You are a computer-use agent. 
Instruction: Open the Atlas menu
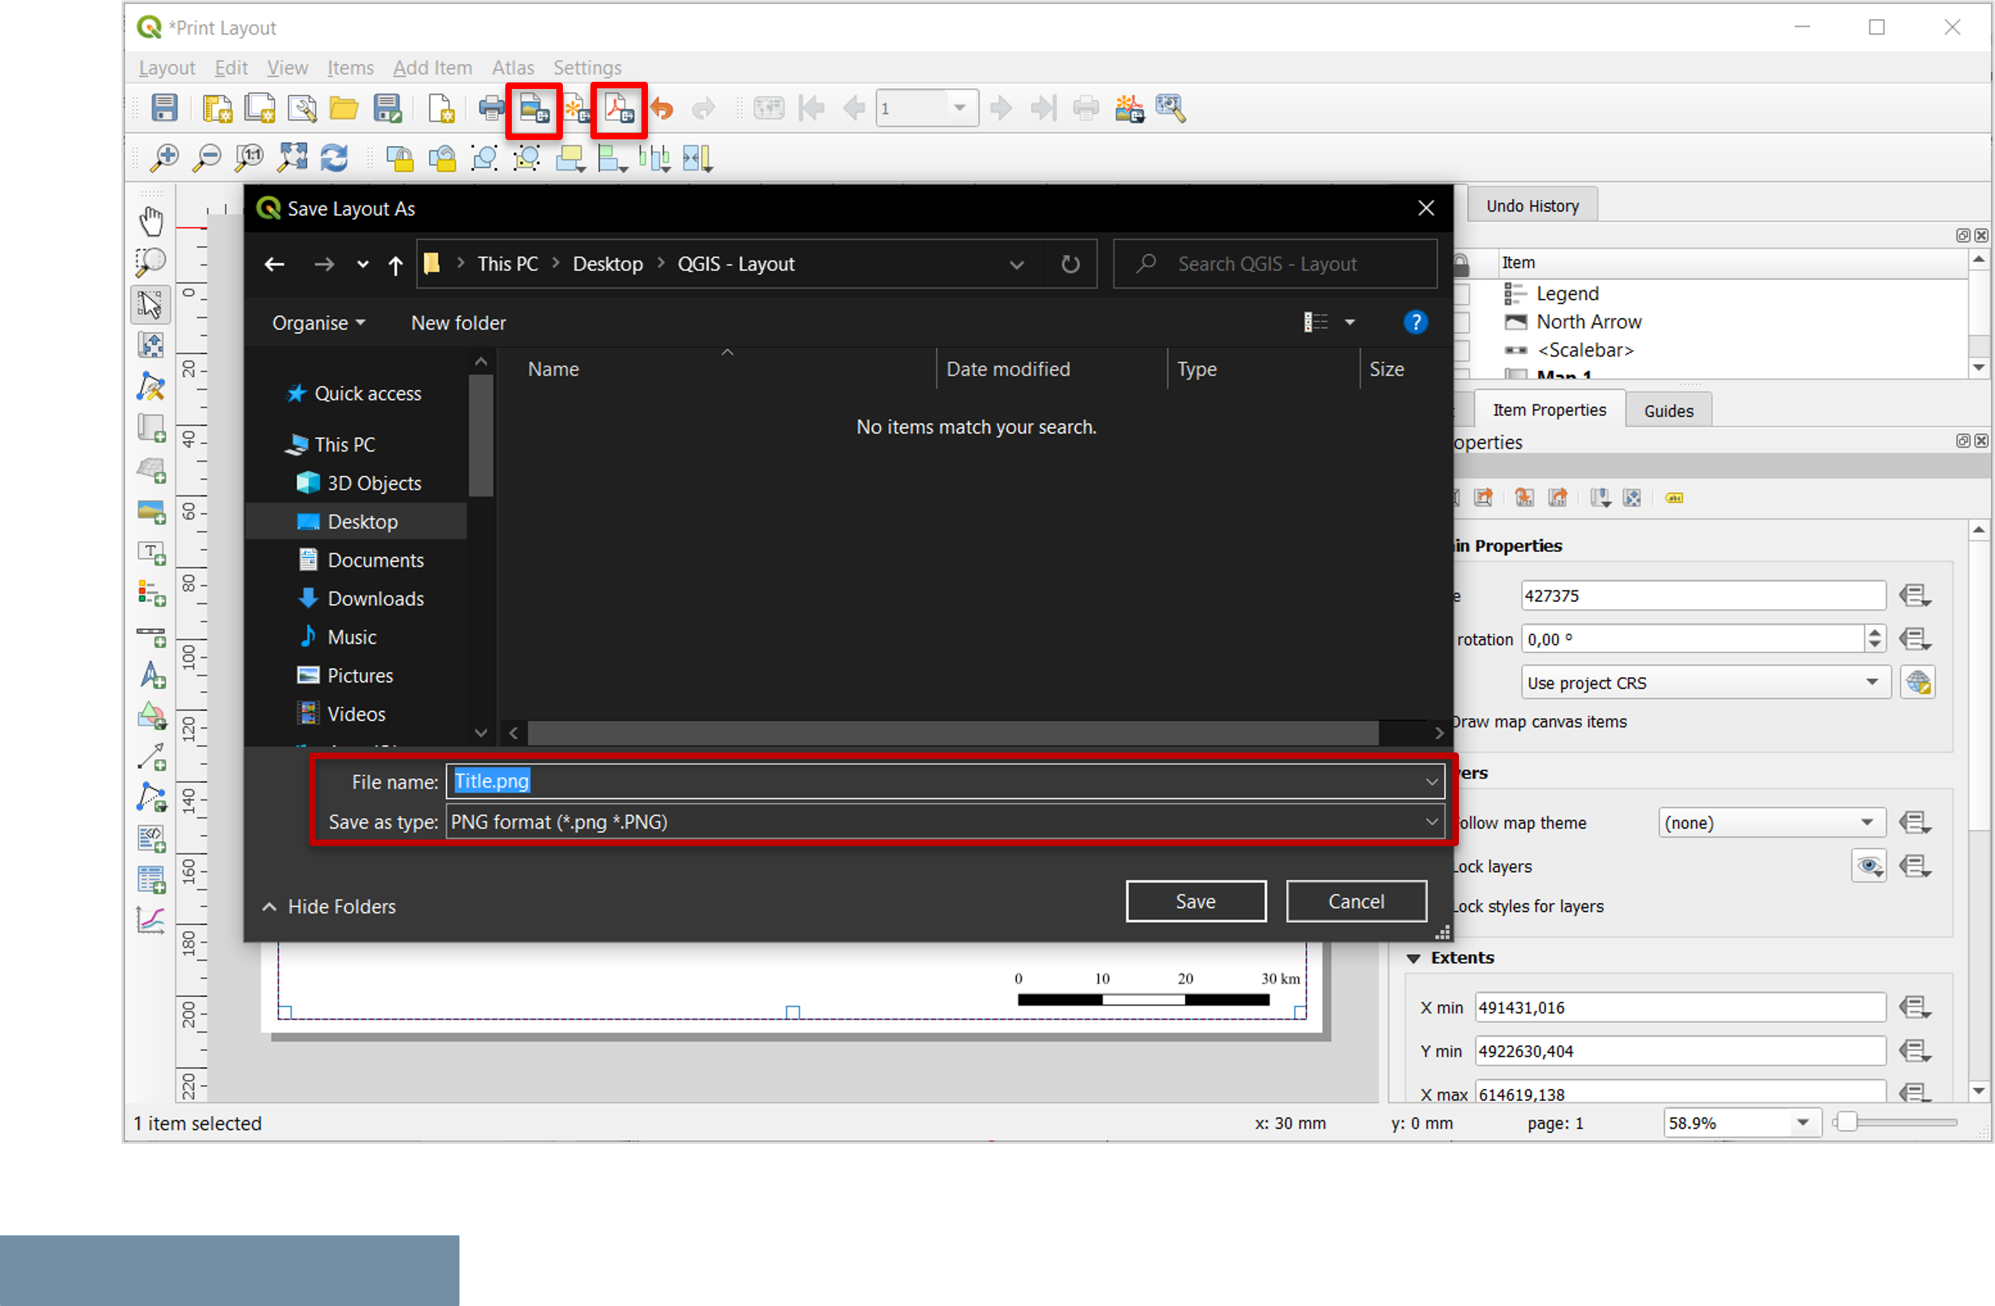point(513,68)
